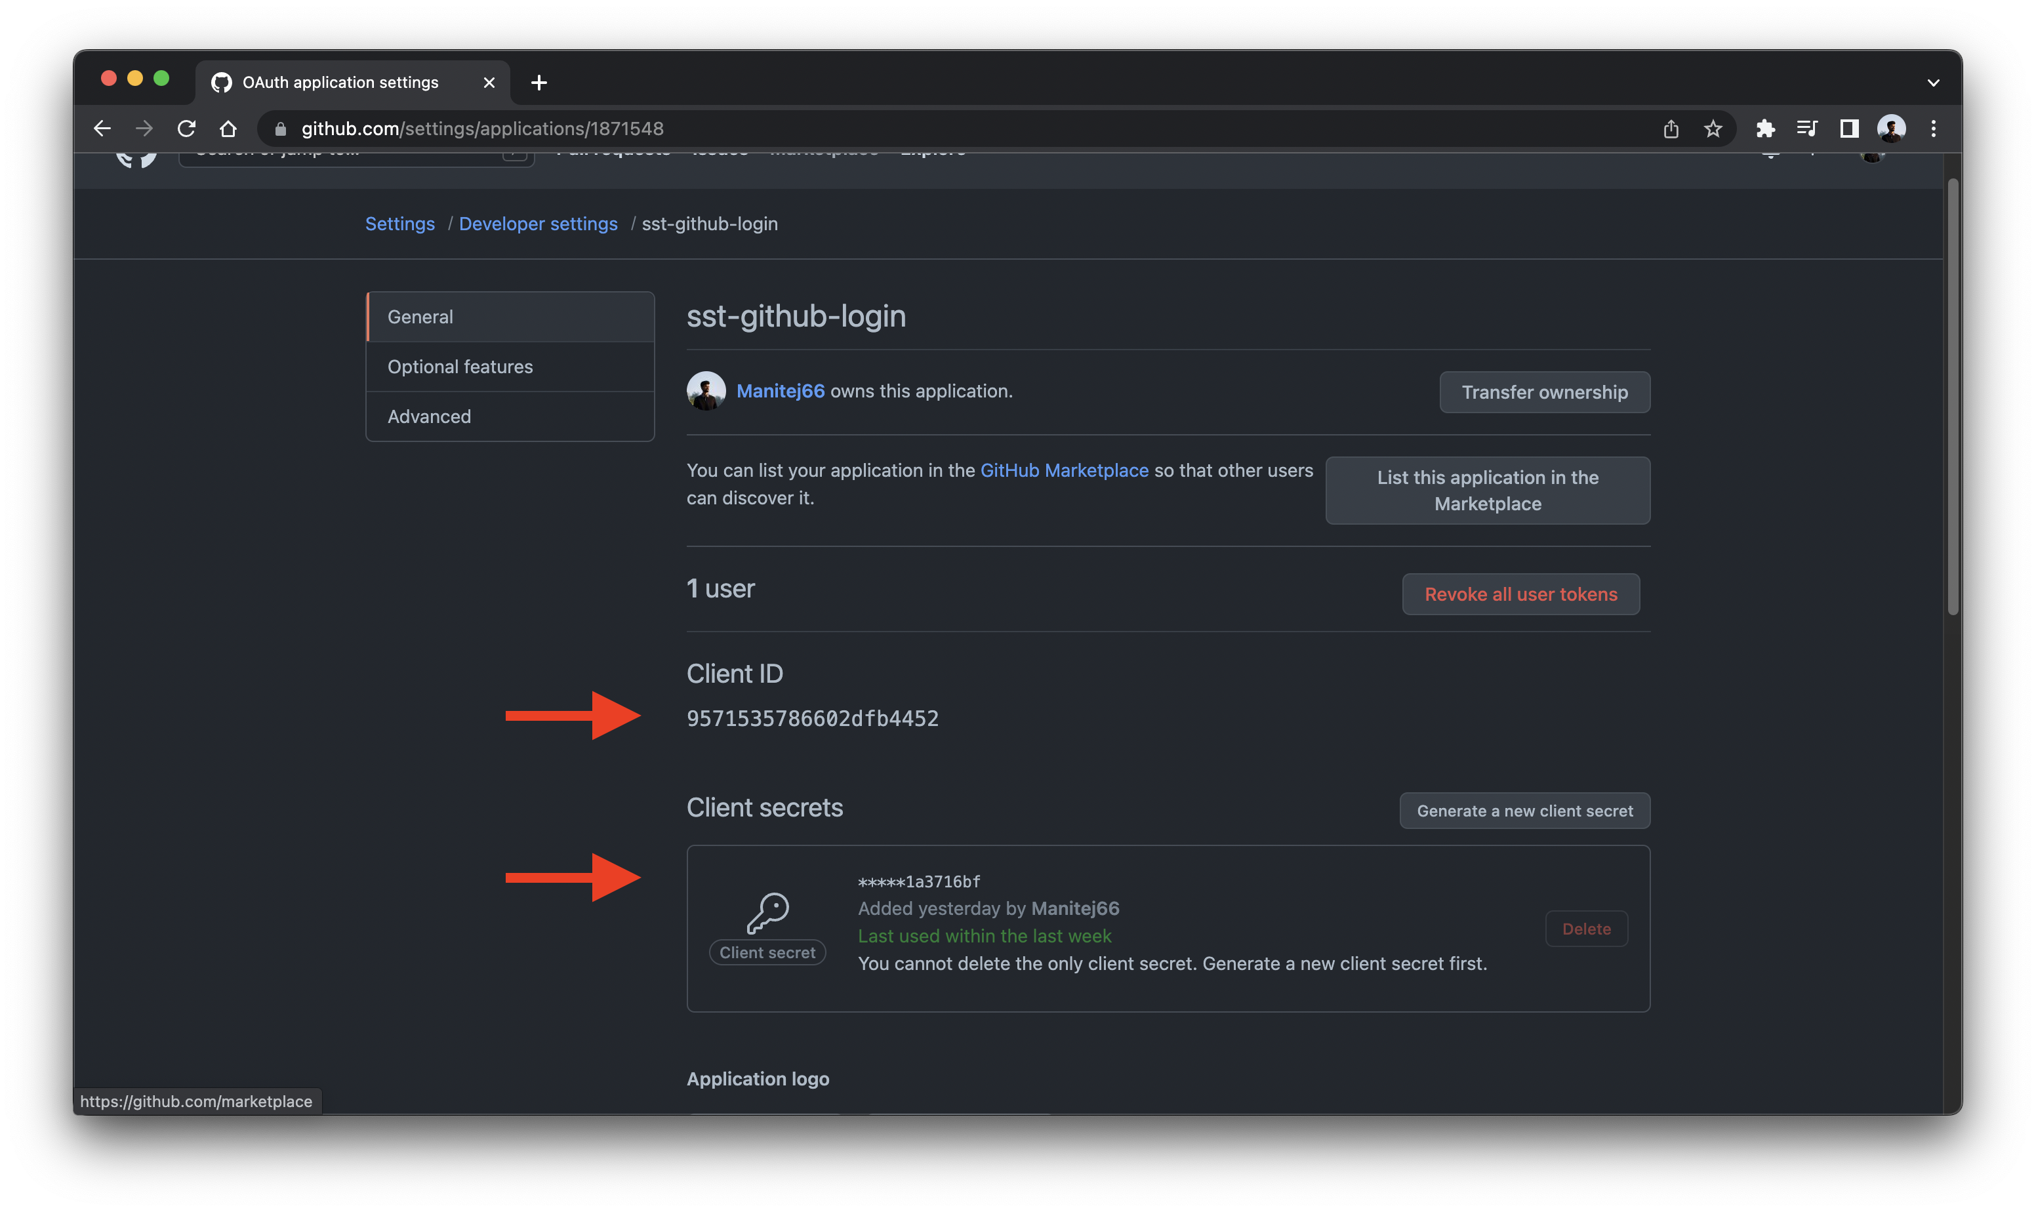Viewport: 2036px width, 1212px height.
Task: Click the GitHub Marketplace hyperlink
Action: pyautogui.click(x=1065, y=469)
